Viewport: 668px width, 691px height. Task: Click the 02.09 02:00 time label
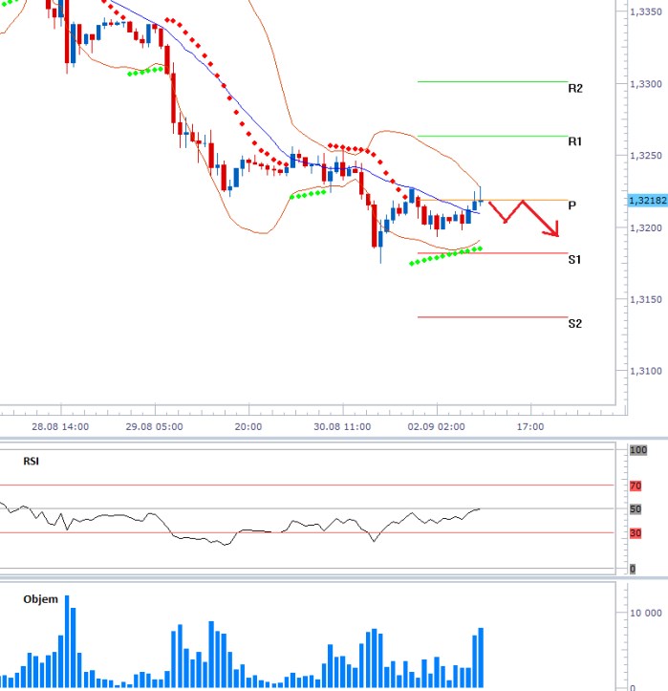coord(436,426)
